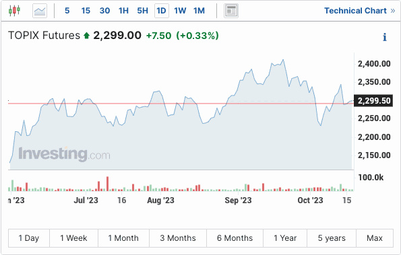The width and height of the screenshot is (401, 255).
Task: Click the 2,150.00 axis label
Action: 374,155
